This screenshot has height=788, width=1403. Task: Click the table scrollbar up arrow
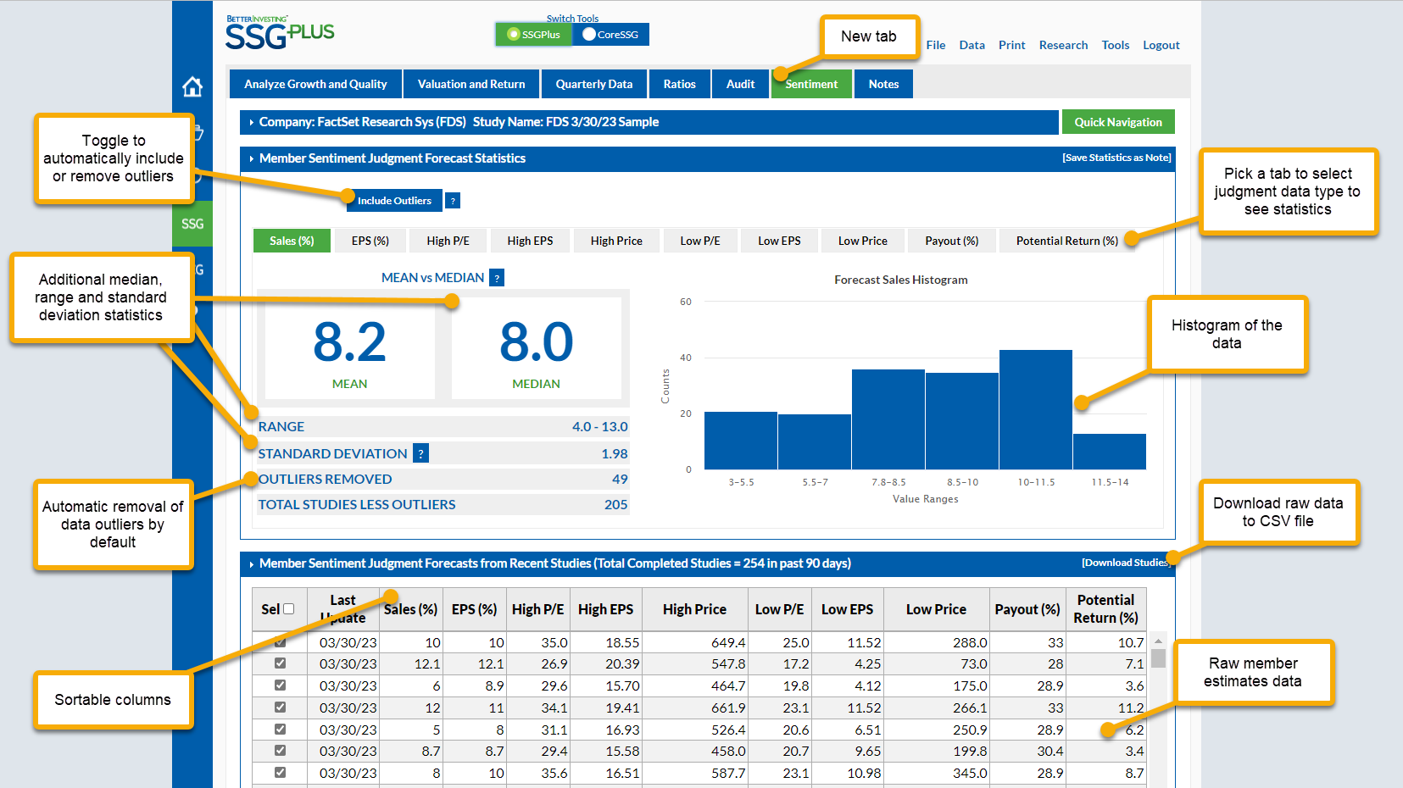[x=1158, y=641]
